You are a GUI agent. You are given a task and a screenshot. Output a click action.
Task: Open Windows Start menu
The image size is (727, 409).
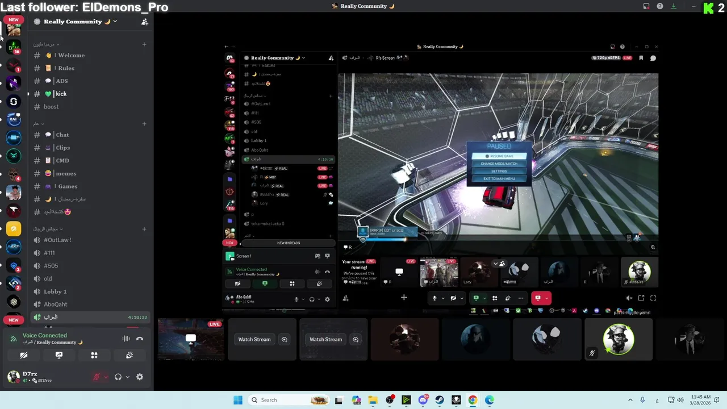238,400
